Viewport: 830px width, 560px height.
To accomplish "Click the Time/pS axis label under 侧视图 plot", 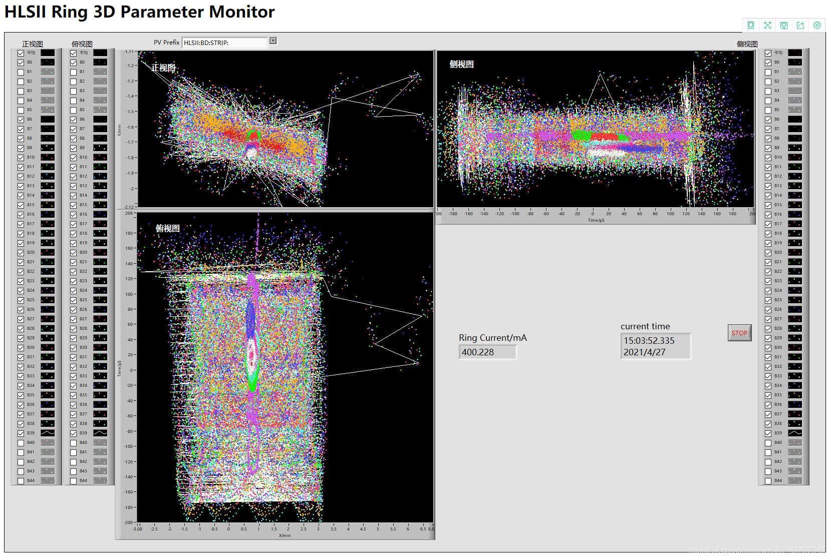I will pyautogui.click(x=596, y=220).
